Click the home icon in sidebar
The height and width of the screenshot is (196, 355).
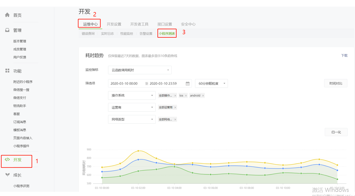coord(7,15)
